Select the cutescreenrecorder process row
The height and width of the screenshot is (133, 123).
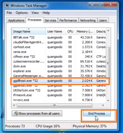click(x=59, y=61)
